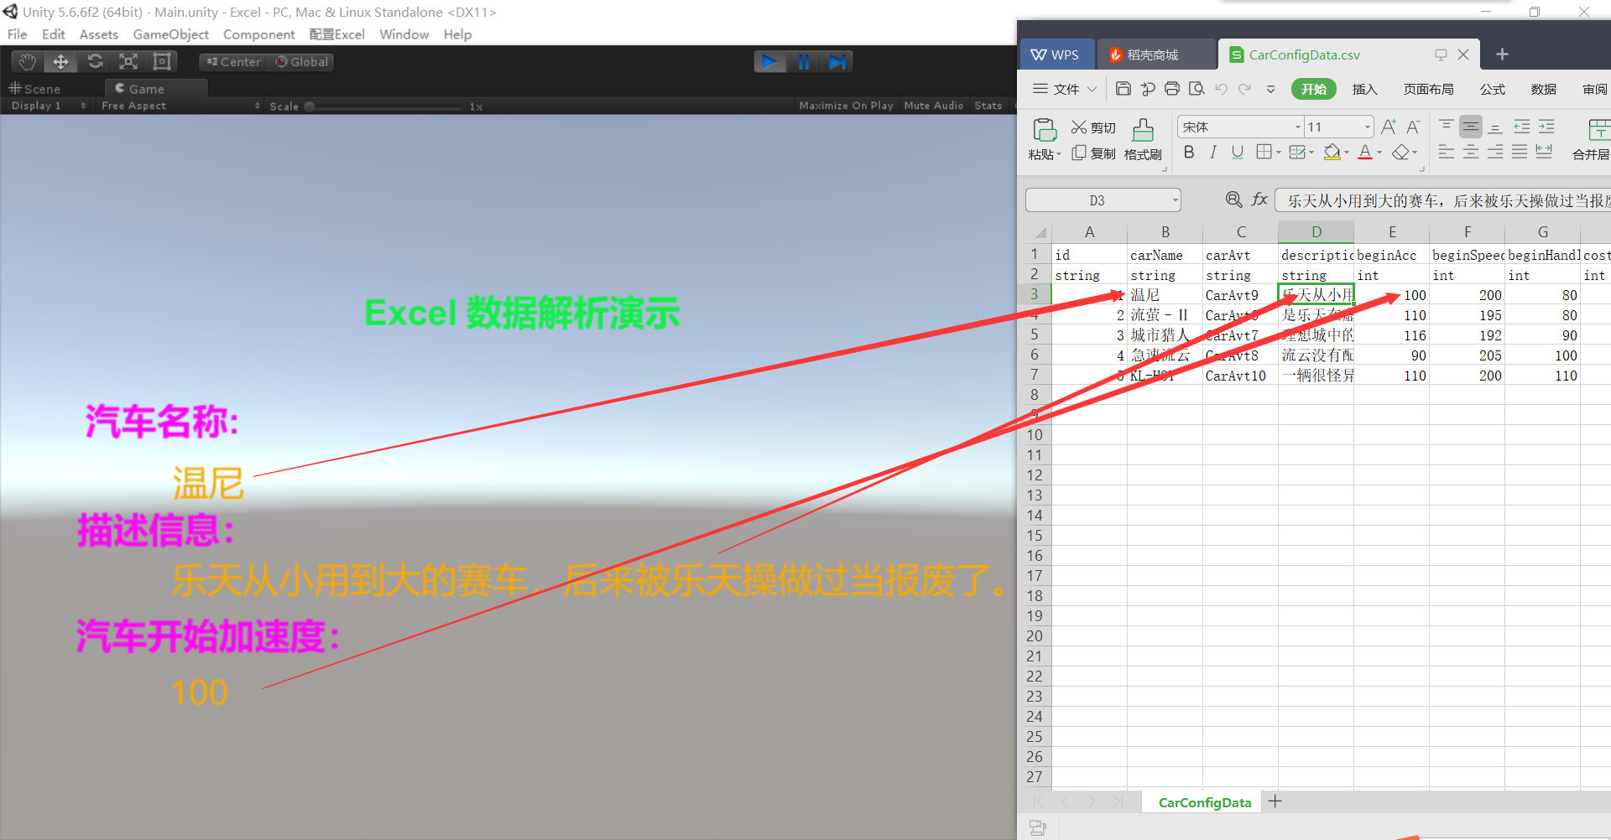Click the WPS undo arrow
This screenshot has height=840, width=1611.
click(1222, 89)
